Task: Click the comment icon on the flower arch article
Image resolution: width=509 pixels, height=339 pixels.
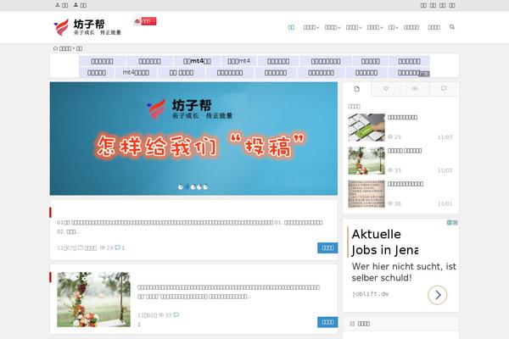Action: [176, 314]
